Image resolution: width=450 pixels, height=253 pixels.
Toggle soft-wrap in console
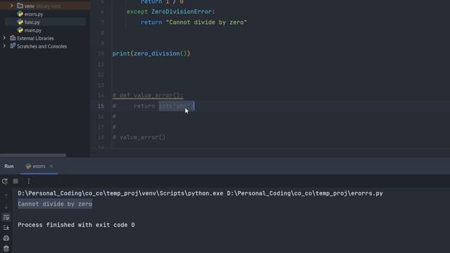tap(6, 217)
